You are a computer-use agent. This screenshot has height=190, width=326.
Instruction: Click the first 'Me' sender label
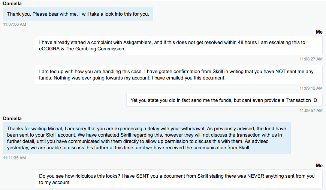pos(319,32)
